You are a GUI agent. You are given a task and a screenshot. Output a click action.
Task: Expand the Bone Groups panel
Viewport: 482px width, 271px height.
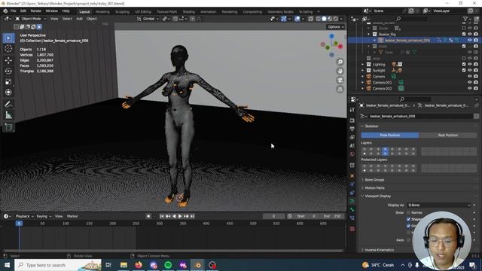(374, 180)
